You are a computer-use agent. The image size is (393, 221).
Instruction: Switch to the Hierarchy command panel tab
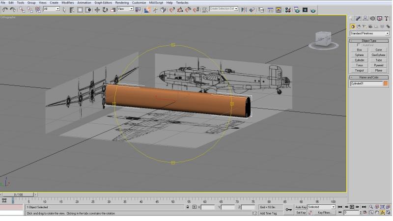tap(365, 19)
